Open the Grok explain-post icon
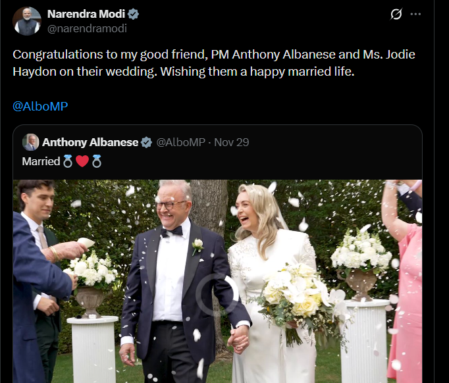The width and height of the screenshot is (449, 383). [x=396, y=14]
